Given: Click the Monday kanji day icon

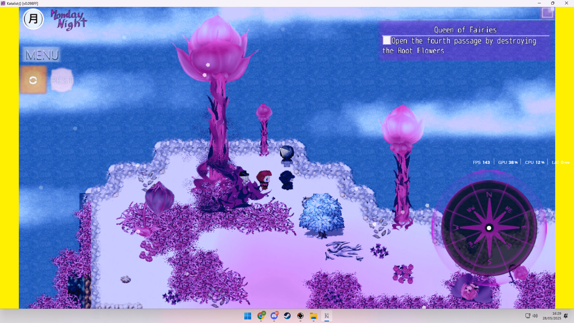Looking at the screenshot, I should [33, 19].
